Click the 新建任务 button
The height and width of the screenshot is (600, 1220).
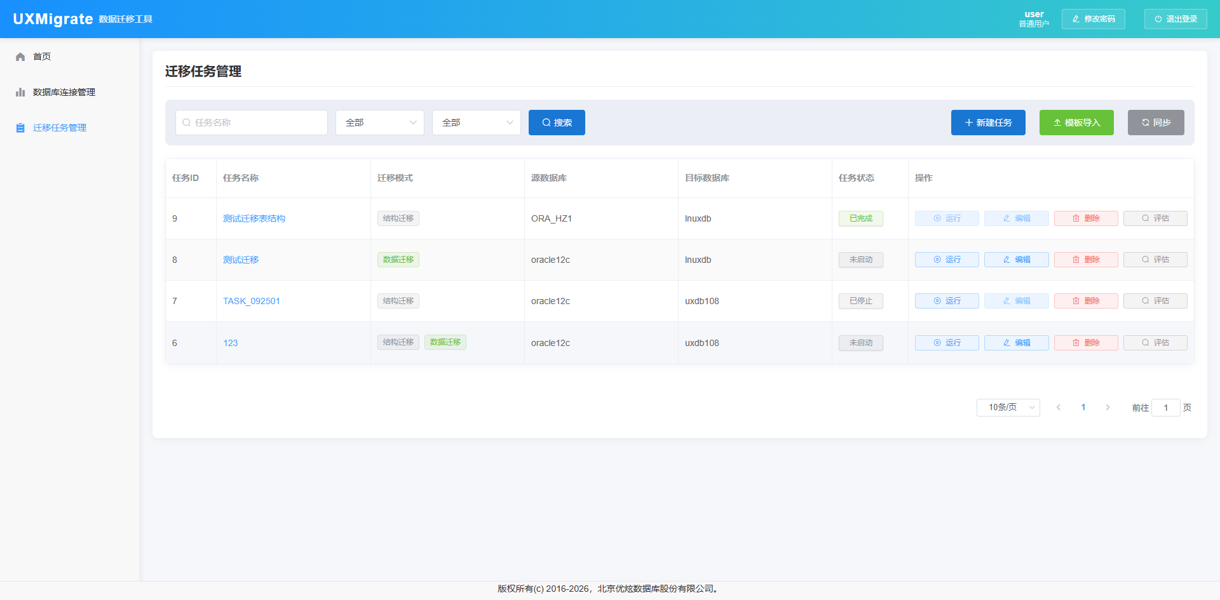pyautogui.click(x=987, y=123)
